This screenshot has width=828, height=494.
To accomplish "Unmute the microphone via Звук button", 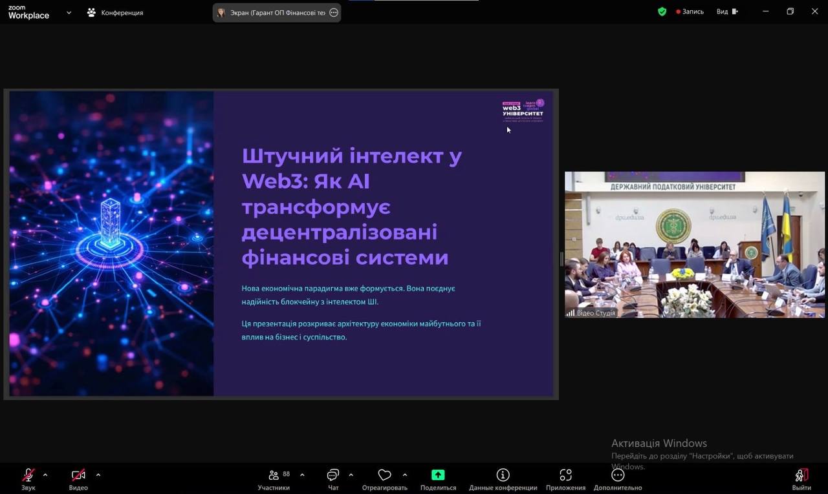I will tap(28, 476).
